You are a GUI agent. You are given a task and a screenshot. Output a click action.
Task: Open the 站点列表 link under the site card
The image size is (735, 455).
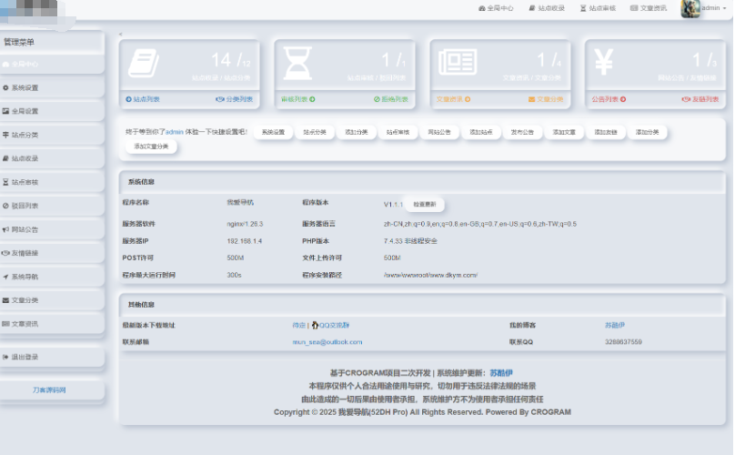[146, 98]
